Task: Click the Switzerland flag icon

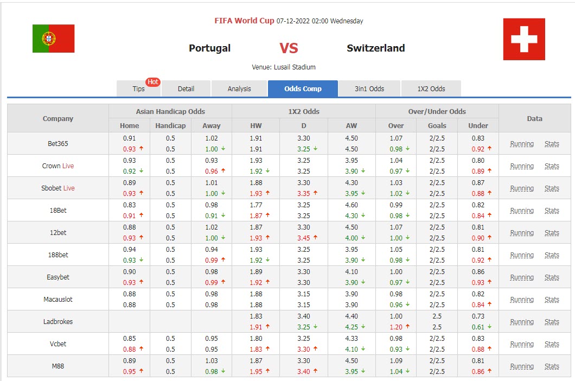Action: pyautogui.click(x=523, y=39)
